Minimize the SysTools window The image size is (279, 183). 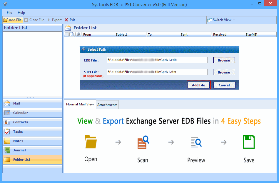[252, 4]
